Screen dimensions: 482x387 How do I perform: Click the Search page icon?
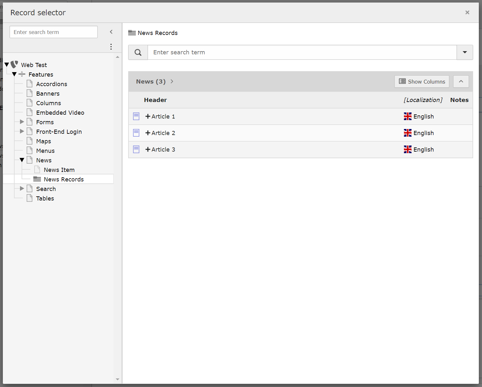pos(30,189)
